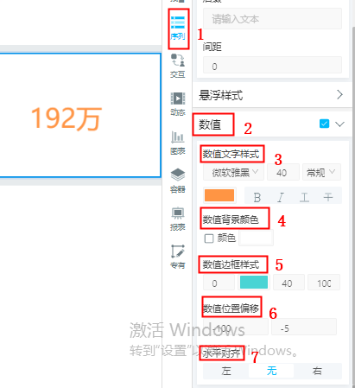This screenshot has width=355, height=388.
Task: Toggle strikethrough for value text
Action: pos(328,197)
